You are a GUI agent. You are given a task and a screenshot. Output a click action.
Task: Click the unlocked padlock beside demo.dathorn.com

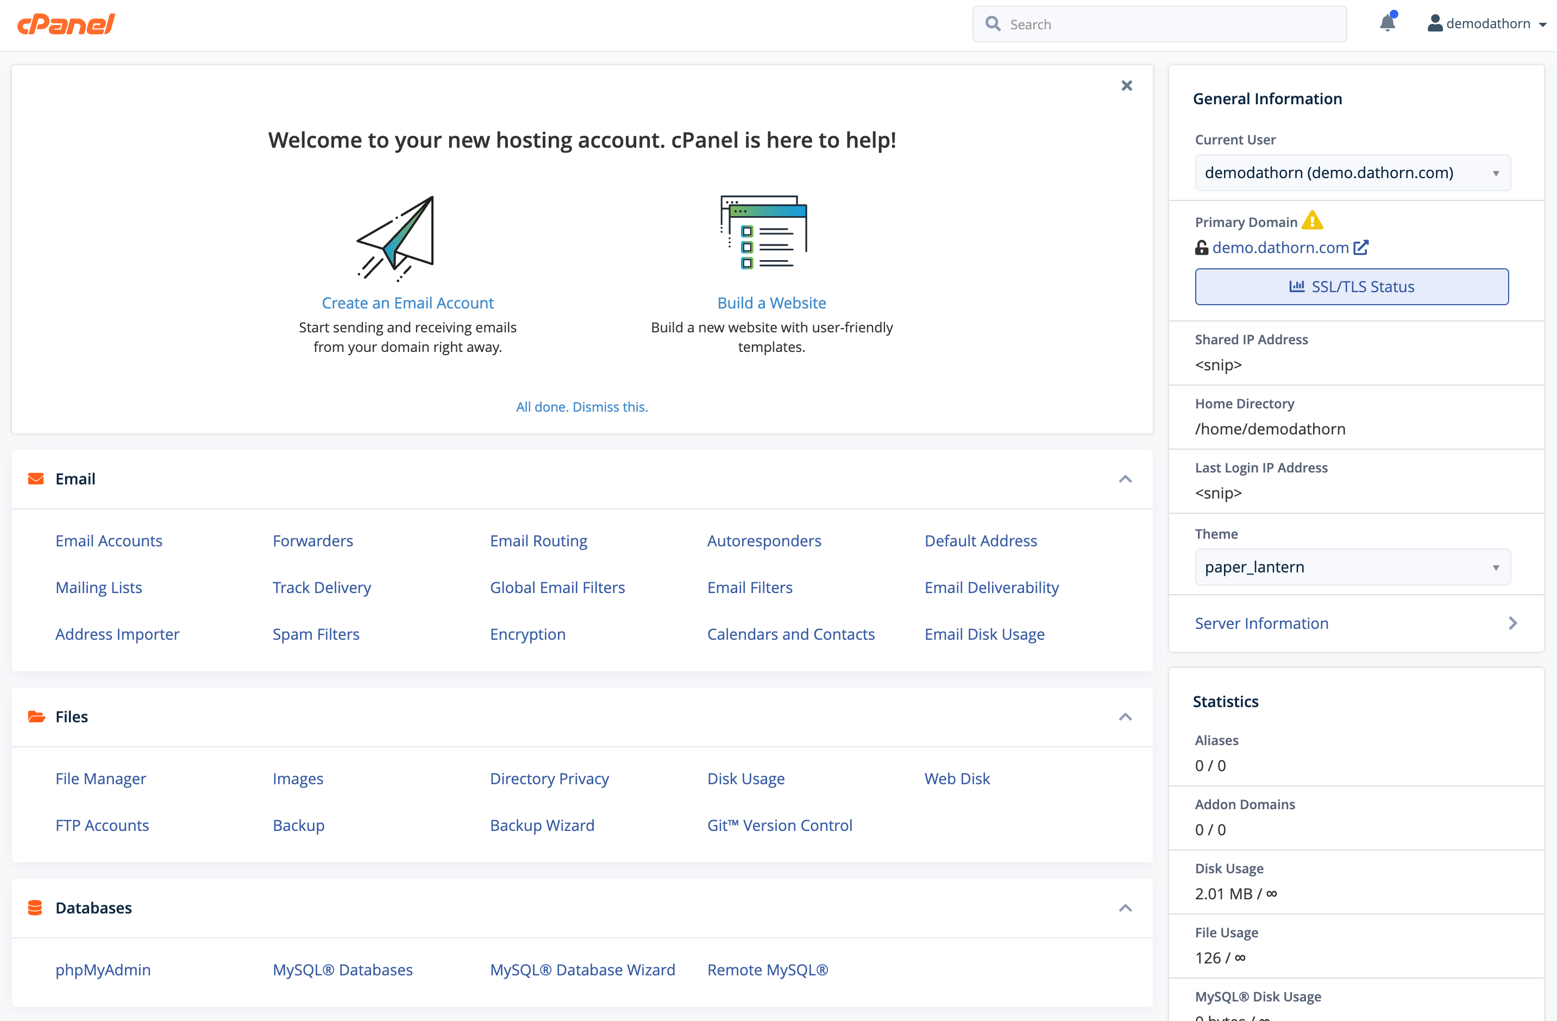point(1201,247)
